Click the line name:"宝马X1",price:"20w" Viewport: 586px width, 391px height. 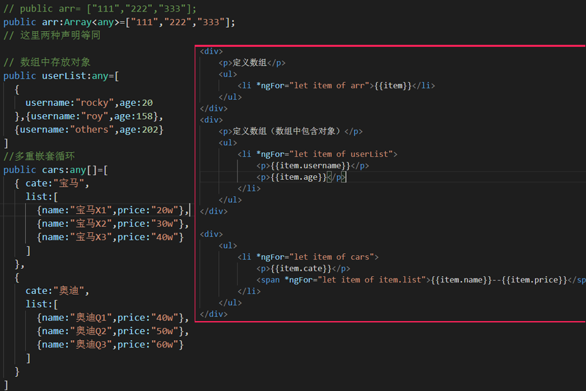coord(113,210)
